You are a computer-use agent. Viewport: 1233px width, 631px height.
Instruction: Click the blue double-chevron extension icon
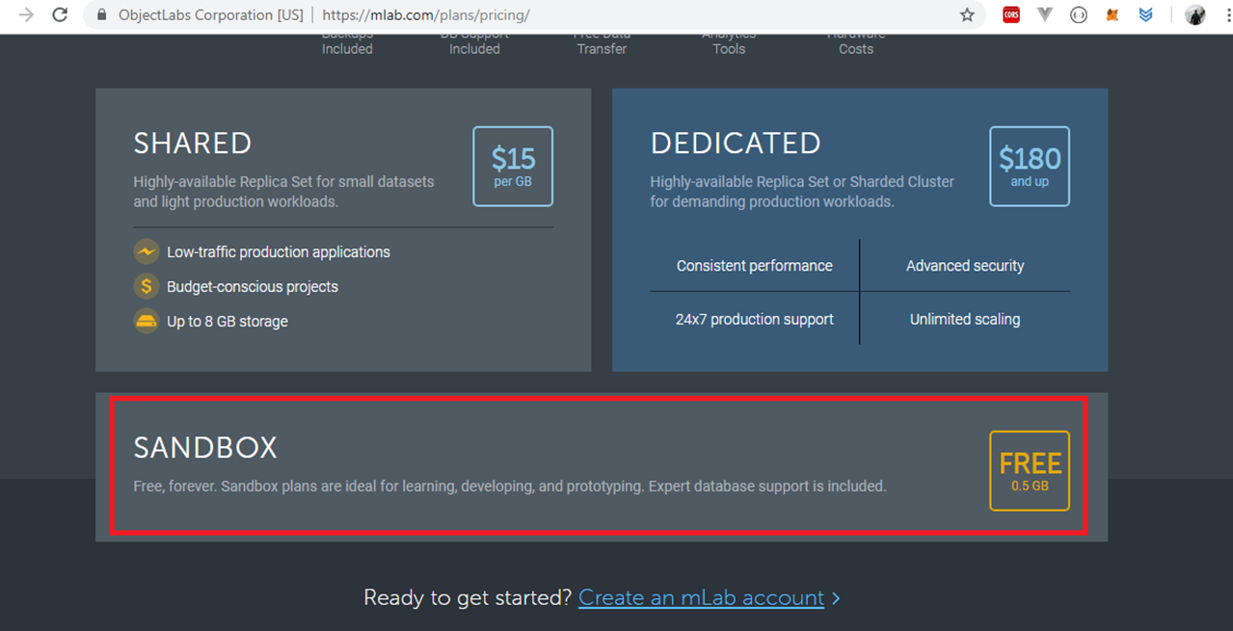(1145, 15)
